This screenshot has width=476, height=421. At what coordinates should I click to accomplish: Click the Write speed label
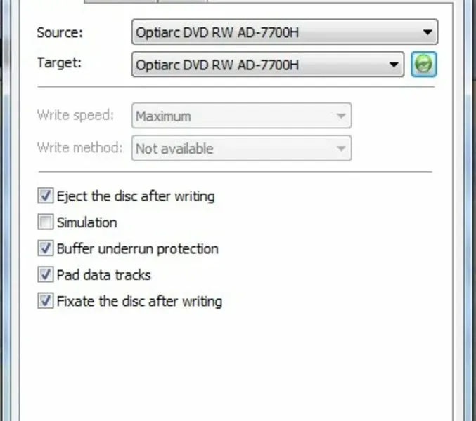(x=80, y=115)
